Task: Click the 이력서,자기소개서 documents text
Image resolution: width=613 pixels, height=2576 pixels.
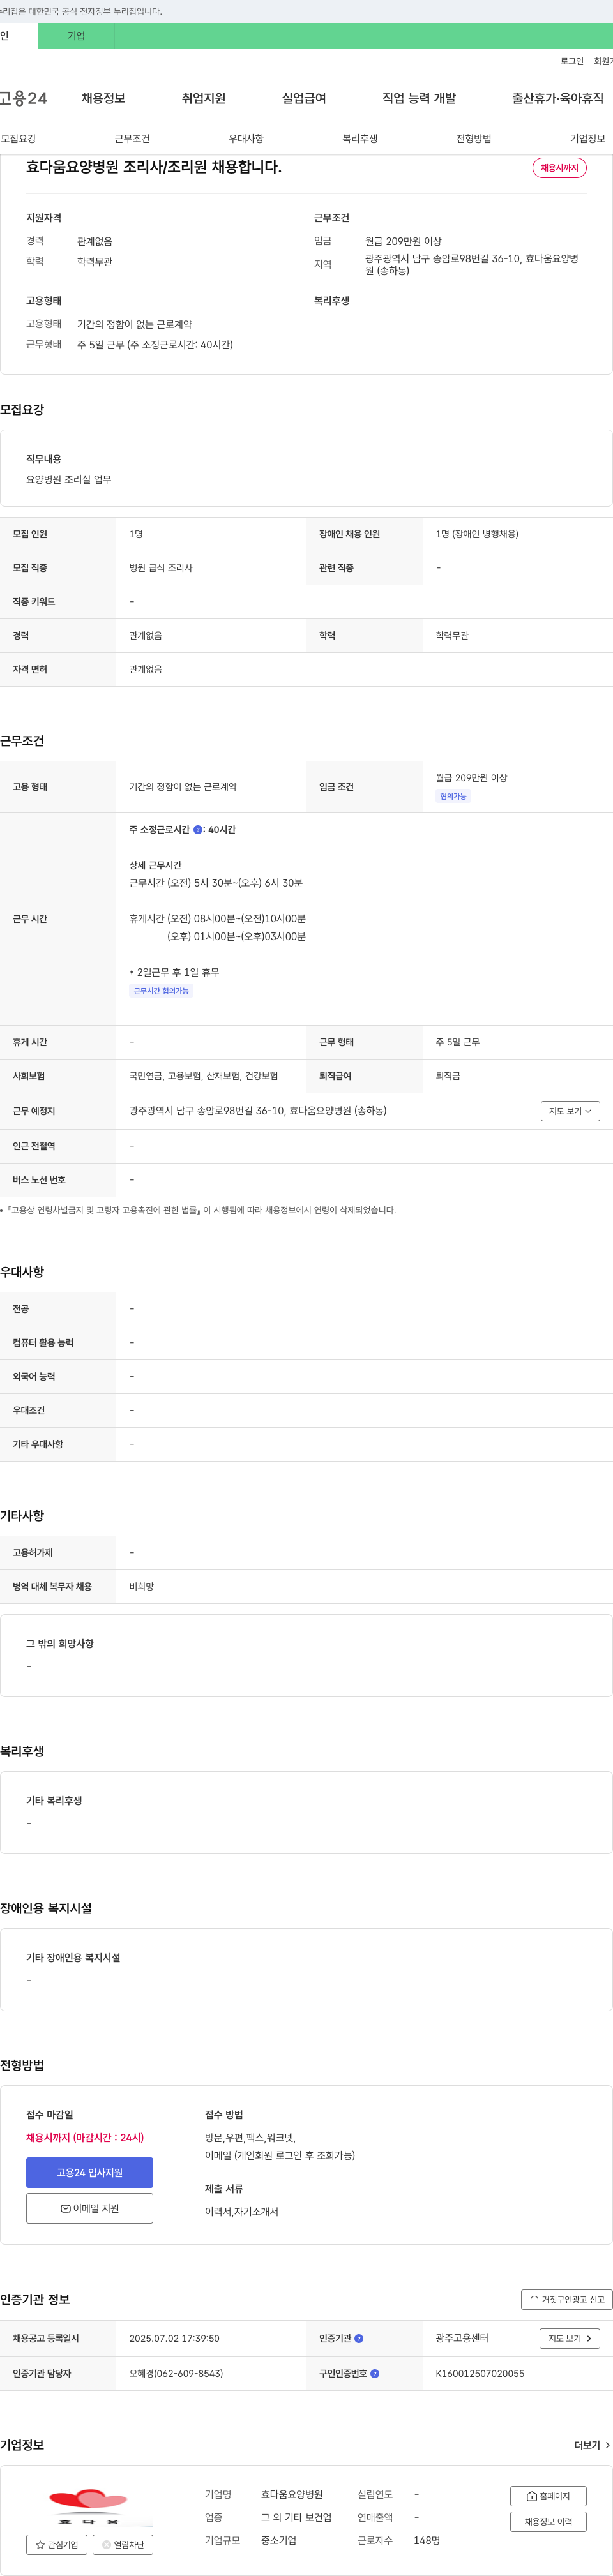Action: [242, 2212]
